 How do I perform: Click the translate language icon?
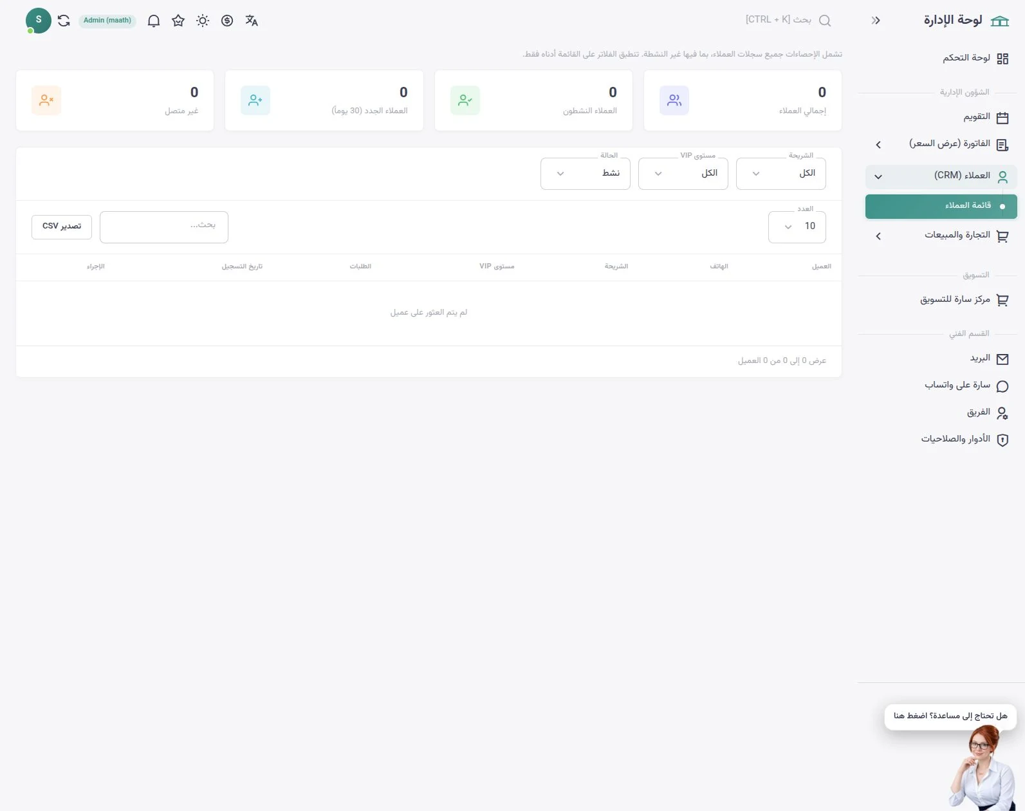pyautogui.click(x=252, y=21)
